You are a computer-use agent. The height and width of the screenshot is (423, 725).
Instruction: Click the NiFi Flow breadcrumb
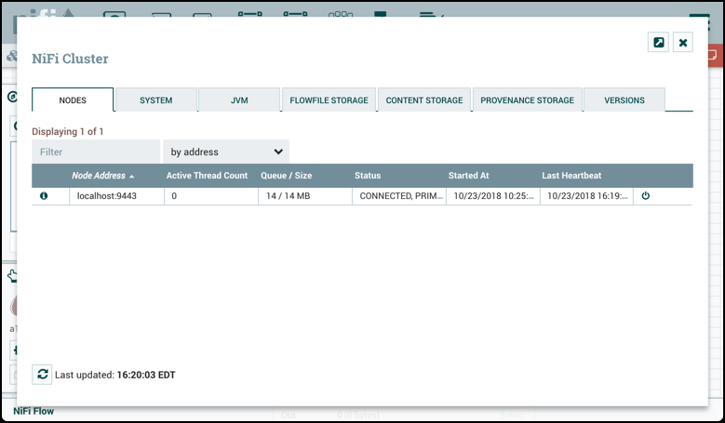[34, 411]
